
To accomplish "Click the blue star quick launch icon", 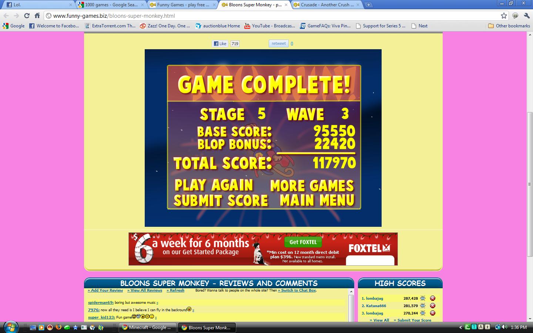I will 76,327.
